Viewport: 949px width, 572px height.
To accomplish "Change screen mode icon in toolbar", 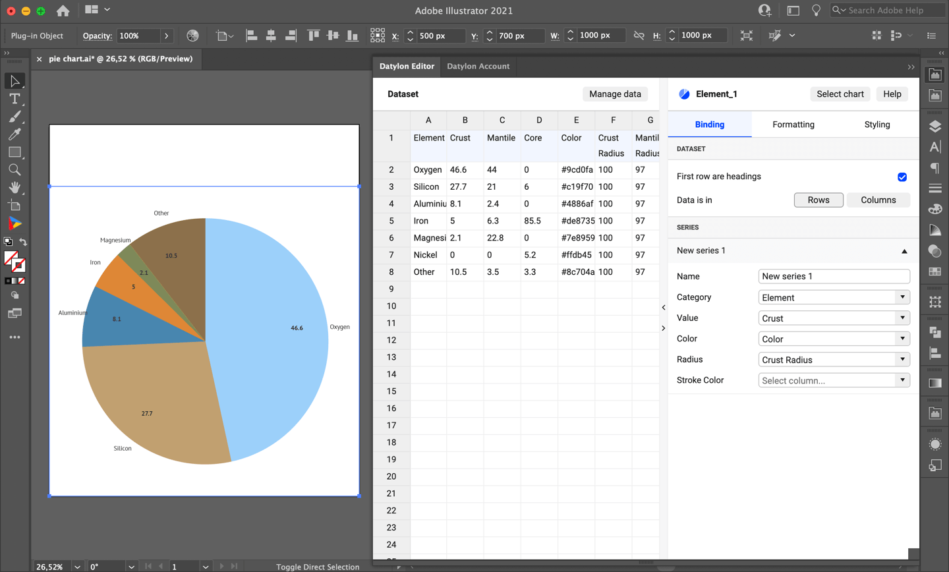I will click(14, 314).
